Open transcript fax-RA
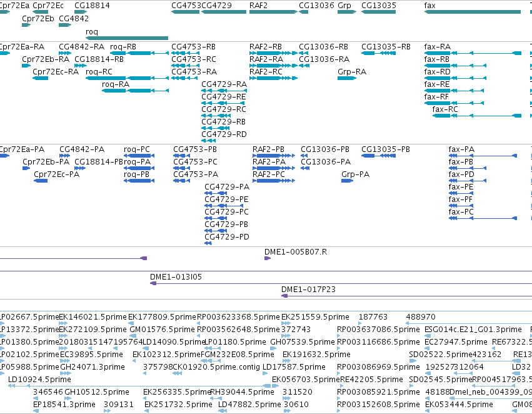This screenshot has height=414, width=532. [x=438, y=47]
